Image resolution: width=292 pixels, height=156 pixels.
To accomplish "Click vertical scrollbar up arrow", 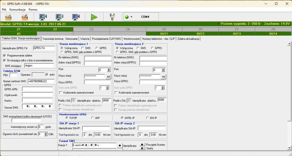I will [289, 44].
